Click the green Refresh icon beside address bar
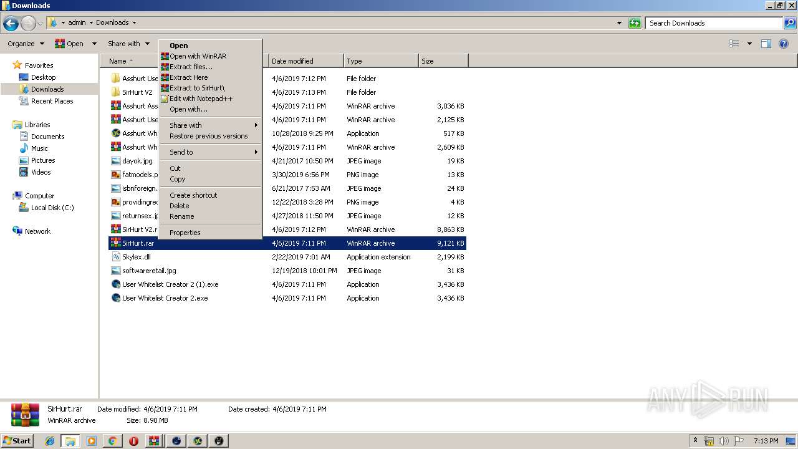798x449 pixels. point(635,23)
